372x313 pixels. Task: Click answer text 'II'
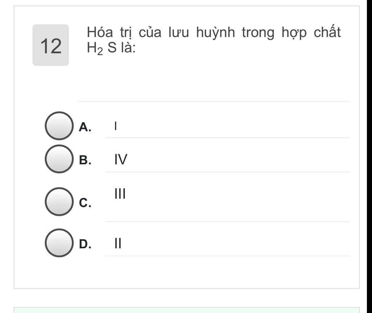[118, 243]
